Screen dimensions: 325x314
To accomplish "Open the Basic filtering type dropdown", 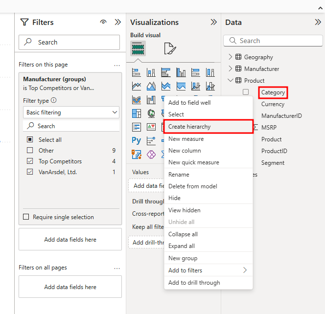I will (71, 112).
